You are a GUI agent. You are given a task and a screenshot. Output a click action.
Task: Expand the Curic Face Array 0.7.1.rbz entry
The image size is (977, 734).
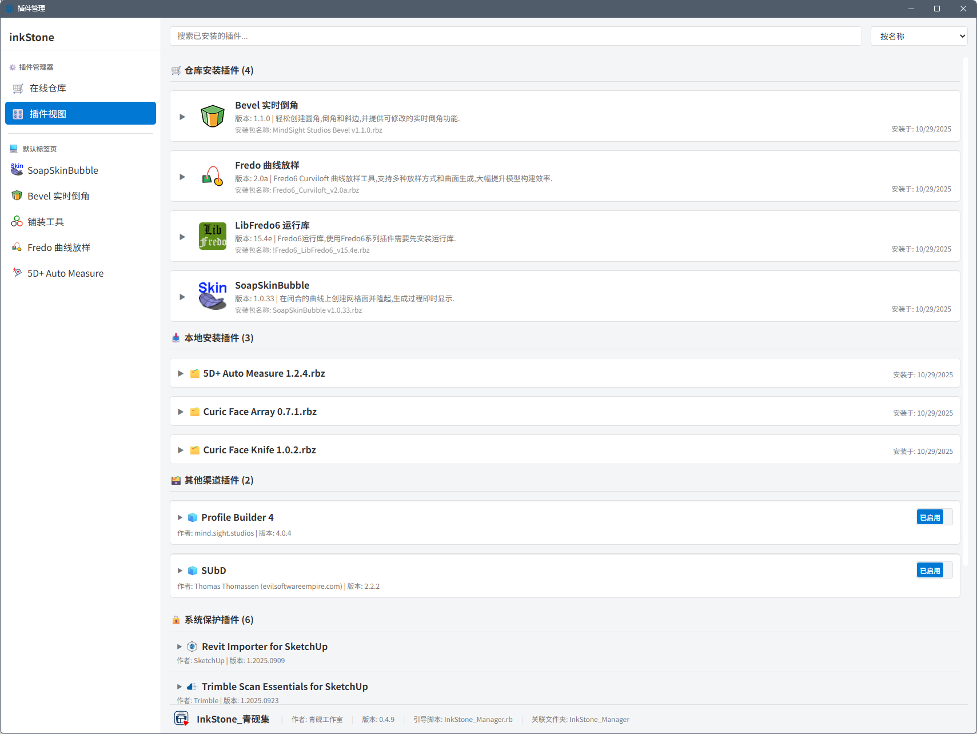click(x=181, y=412)
